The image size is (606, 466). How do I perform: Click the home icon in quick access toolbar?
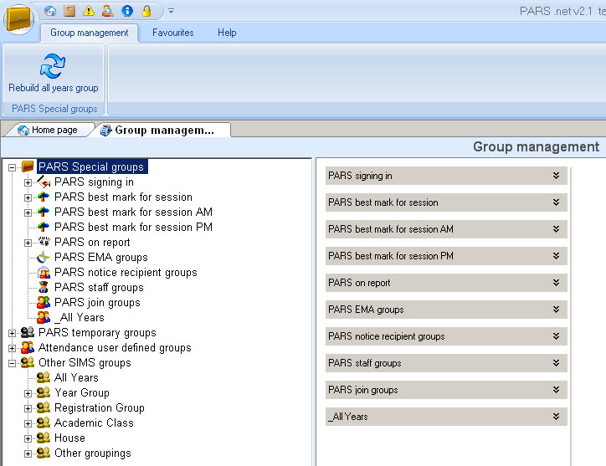coord(50,11)
